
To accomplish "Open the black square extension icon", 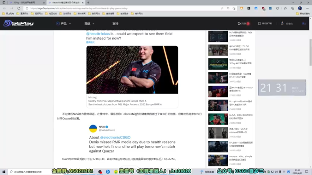I will point(249,8).
